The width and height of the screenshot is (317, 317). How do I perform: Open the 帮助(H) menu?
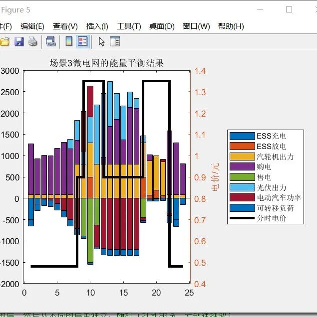click(231, 26)
